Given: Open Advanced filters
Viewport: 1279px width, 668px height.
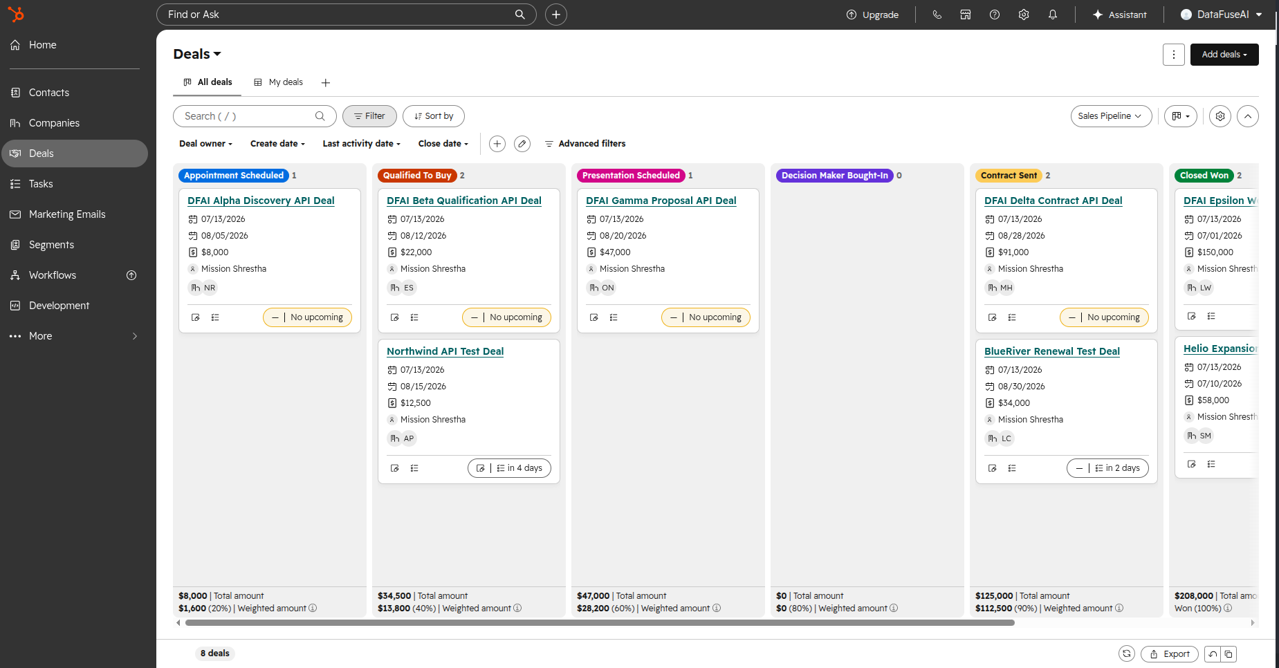Looking at the screenshot, I should coord(585,144).
